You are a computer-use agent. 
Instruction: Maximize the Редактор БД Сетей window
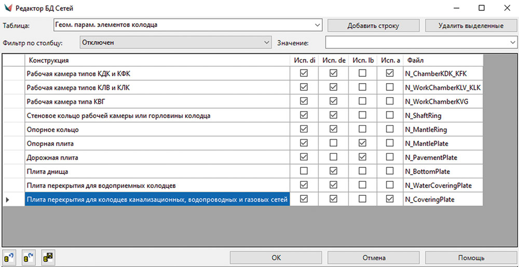[481, 8]
